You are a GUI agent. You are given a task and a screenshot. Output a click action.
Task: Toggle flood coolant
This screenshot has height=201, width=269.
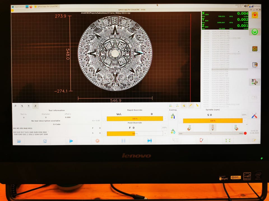173,116
